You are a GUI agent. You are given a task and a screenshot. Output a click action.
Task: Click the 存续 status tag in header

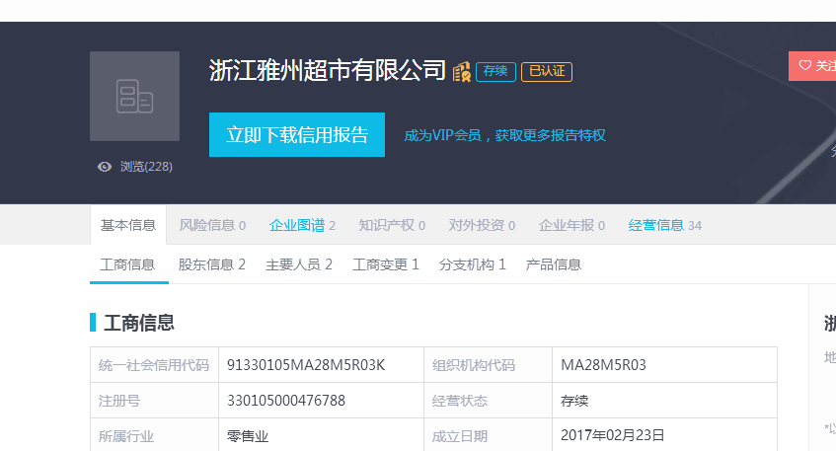tap(495, 72)
